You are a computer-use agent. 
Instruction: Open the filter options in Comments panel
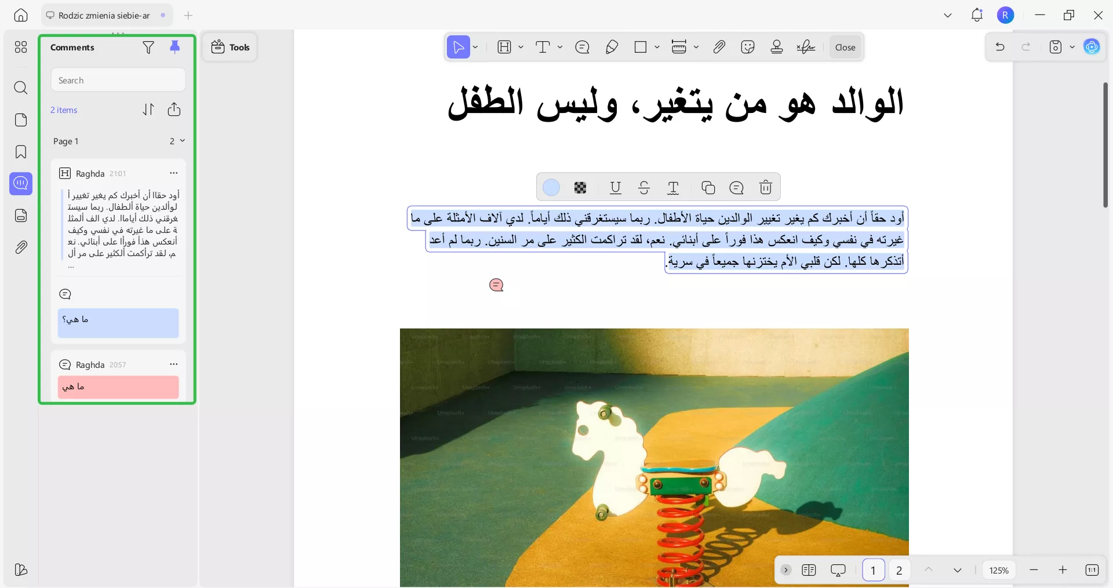pyautogui.click(x=148, y=48)
